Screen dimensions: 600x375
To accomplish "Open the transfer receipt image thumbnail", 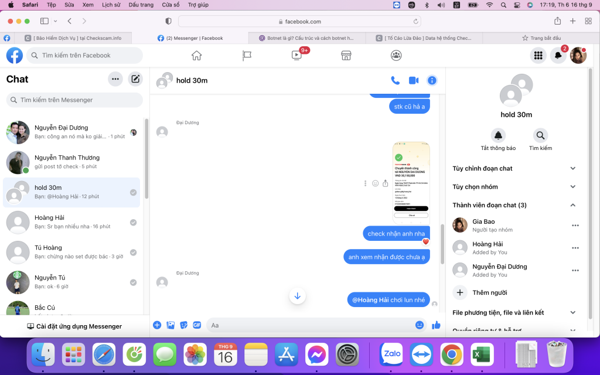I will [411, 182].
